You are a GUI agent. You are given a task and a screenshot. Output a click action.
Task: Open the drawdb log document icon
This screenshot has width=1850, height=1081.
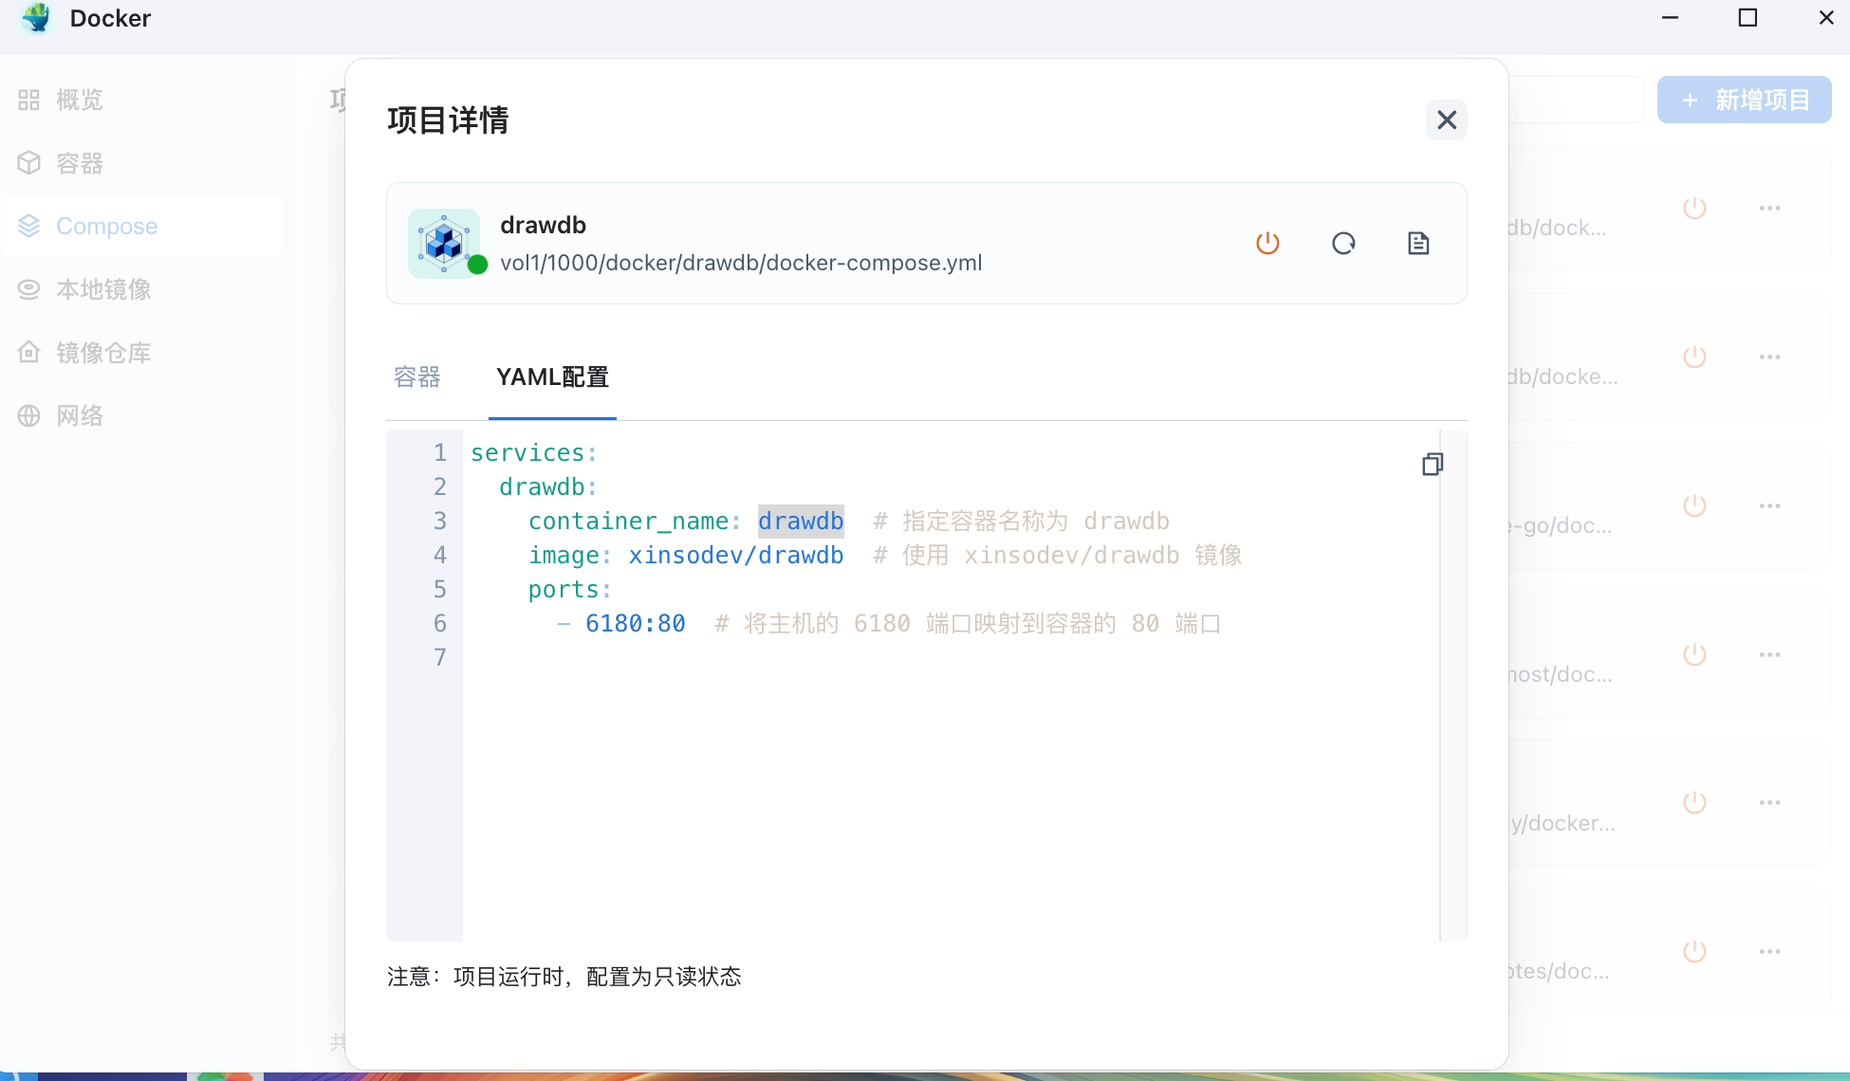[1418, 244]
